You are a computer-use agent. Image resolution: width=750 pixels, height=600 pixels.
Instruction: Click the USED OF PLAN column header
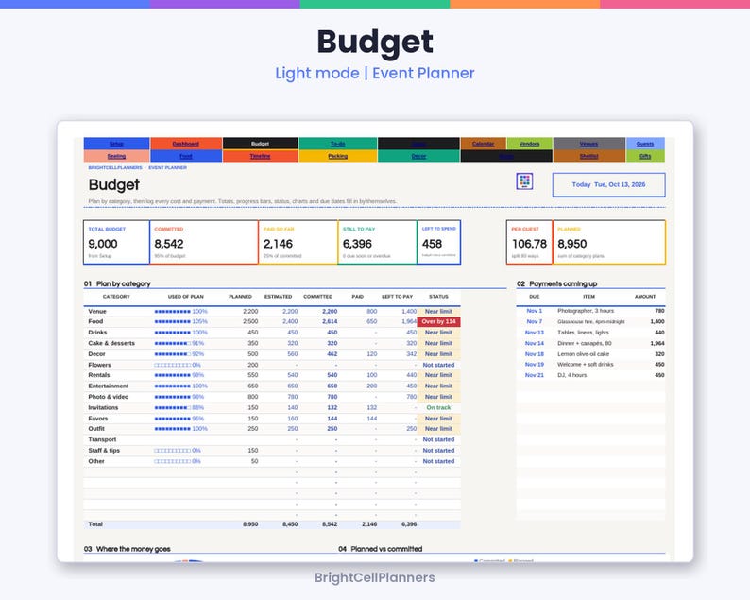point(185,297)
